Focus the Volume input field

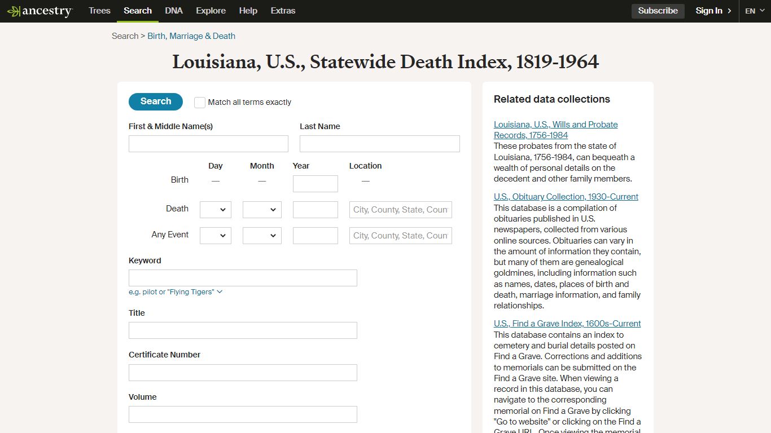(243, 414)
